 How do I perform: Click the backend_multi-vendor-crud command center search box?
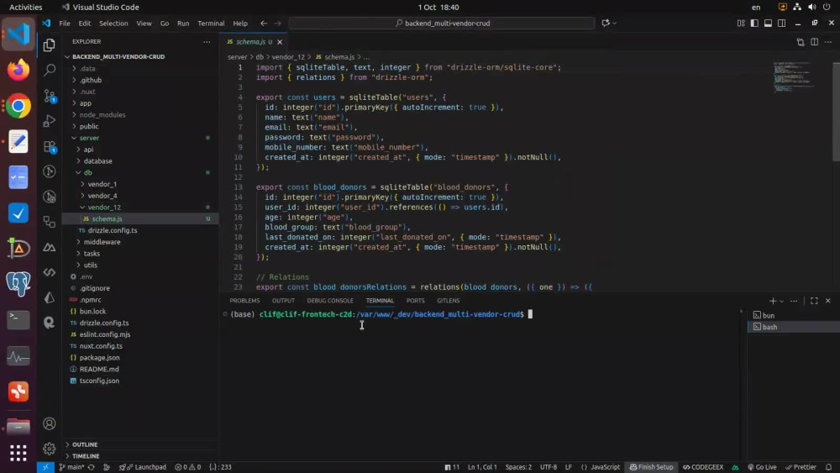pyautogui.click(x=442, y=23)
